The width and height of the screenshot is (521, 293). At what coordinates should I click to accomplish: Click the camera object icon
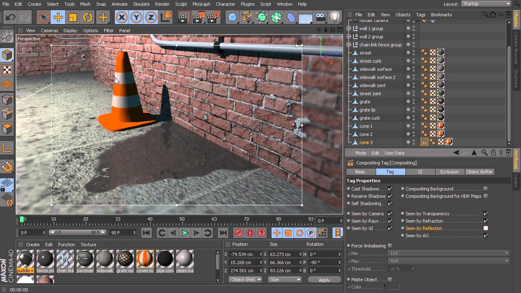(x=320, y=17)
